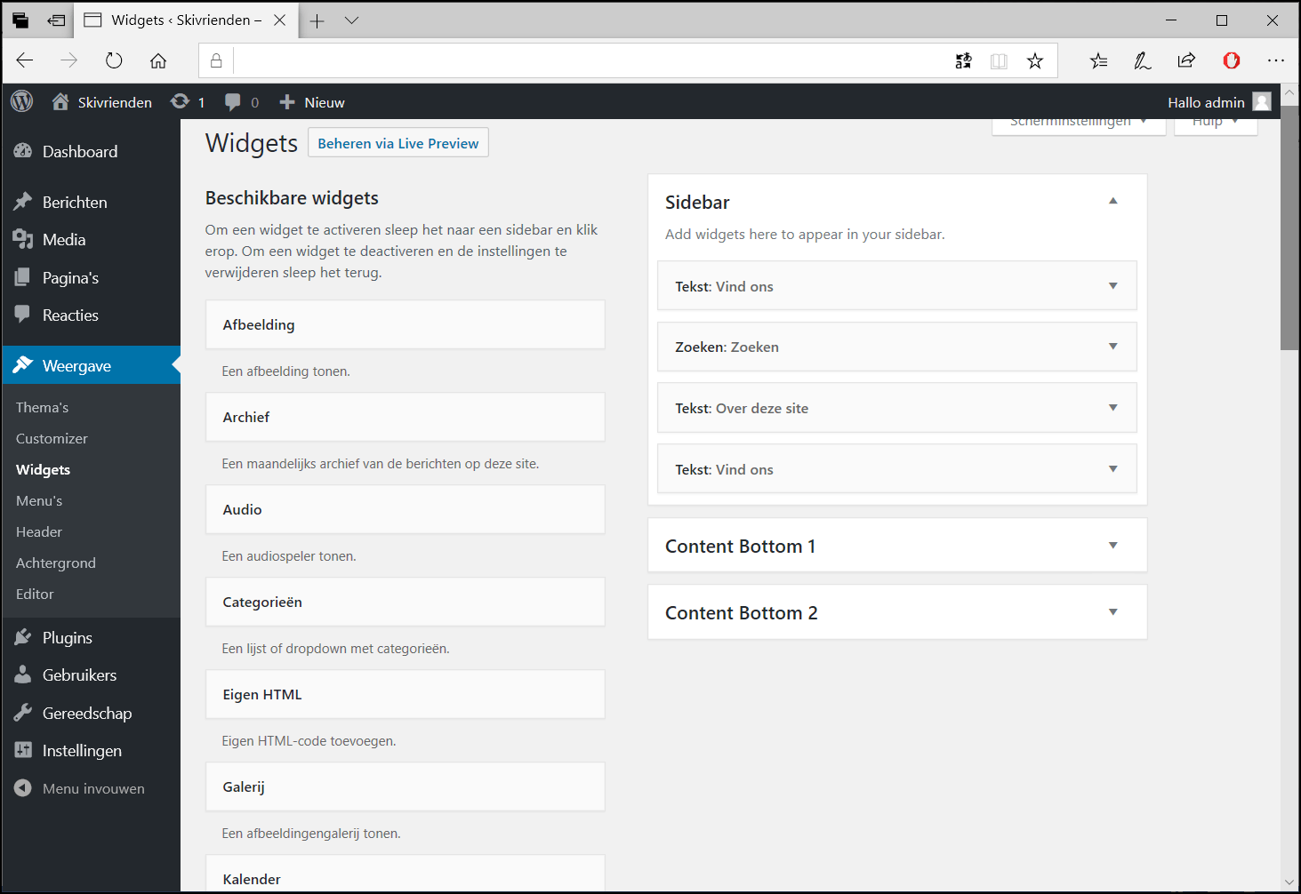Open Achtergrond submenu item
The width and height of the screenshot is (1301, 894).
click(x=56, y=563)
